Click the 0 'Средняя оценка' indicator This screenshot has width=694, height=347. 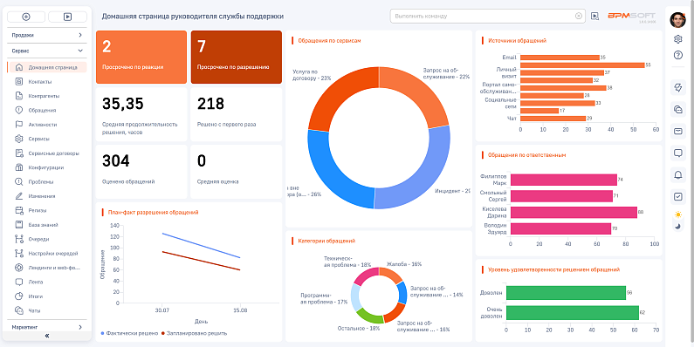click(x=237, y=172)
